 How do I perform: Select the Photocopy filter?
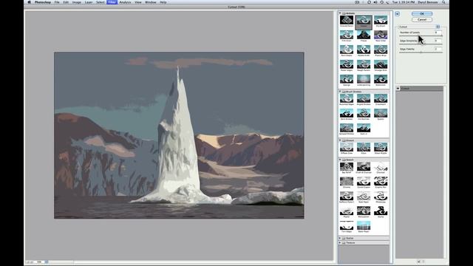(381, 197)
